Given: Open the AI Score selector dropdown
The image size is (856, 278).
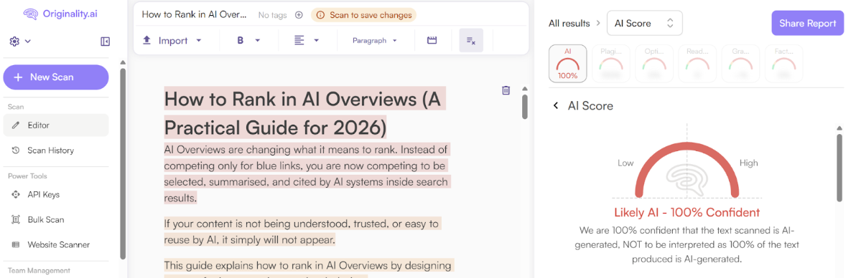Looking at the screenshot, I should click(645, 24).
